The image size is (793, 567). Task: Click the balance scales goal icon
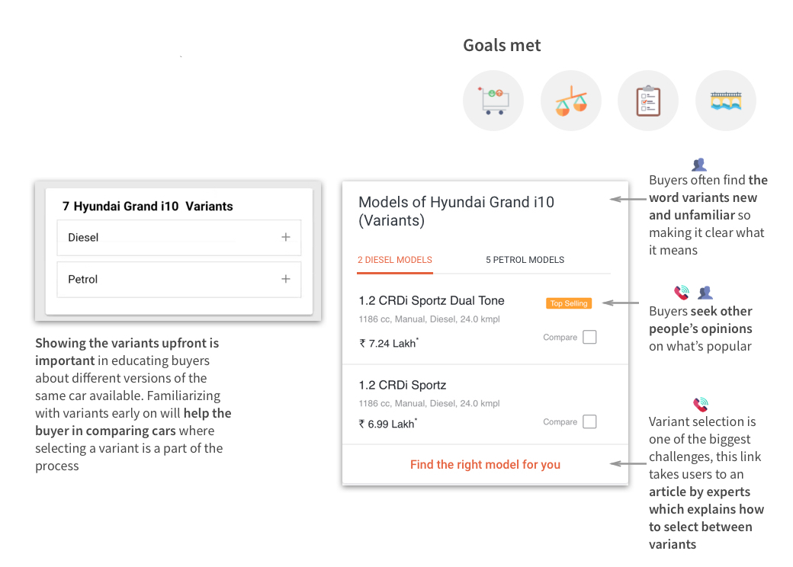[x=570, y=101]
